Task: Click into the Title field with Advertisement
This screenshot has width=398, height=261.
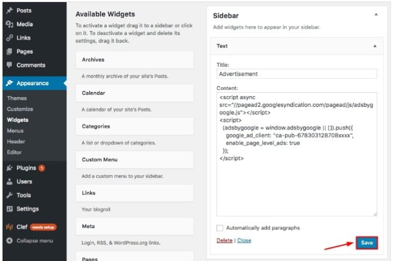Action: (x=297, y=74)
